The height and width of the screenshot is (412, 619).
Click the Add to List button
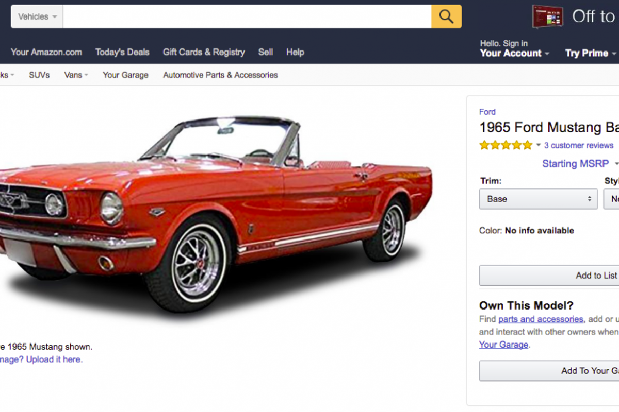(567, 276)
